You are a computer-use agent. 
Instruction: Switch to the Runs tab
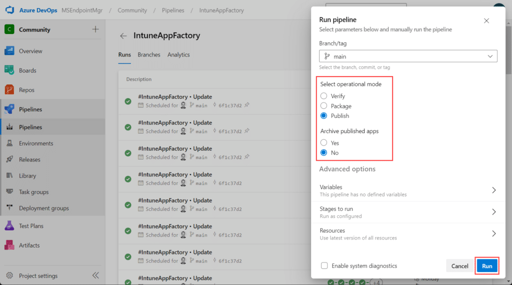[x=124, y=55]
